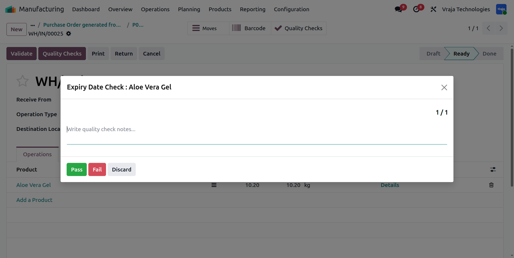Click Add a Product link
The width and height of the screenshot is (514, 258).
34,200
